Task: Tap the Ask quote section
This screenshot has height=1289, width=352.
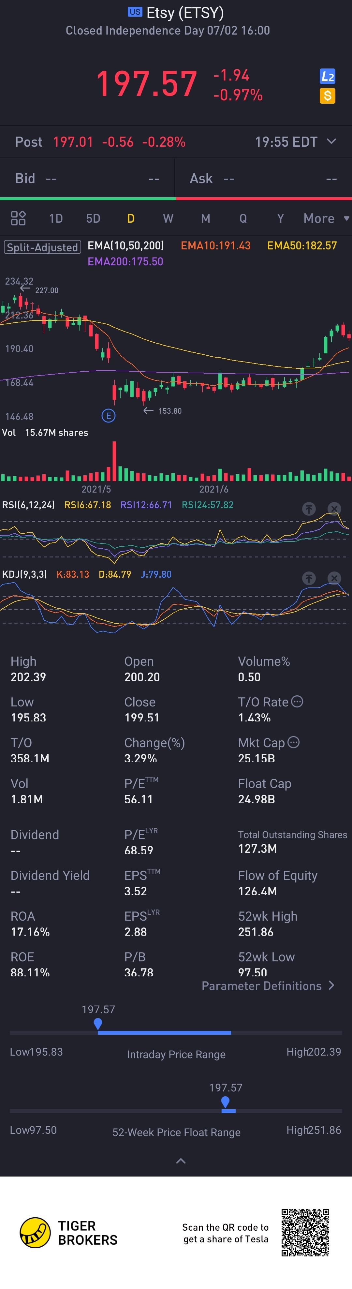Action: [x=263, y=179]
